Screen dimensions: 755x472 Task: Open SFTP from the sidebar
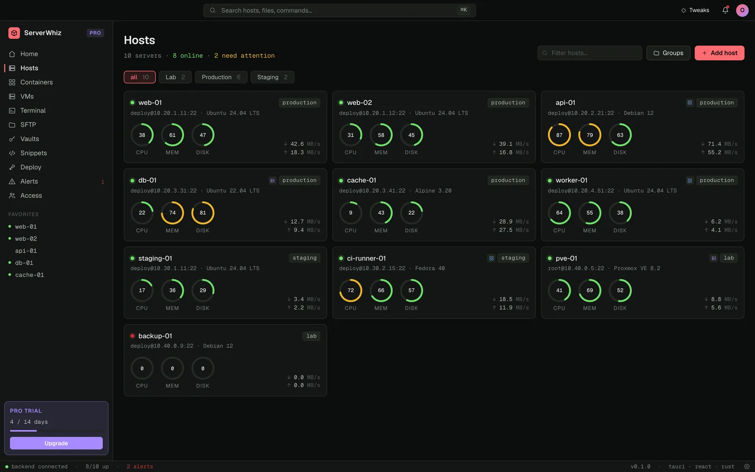point(56,125)
